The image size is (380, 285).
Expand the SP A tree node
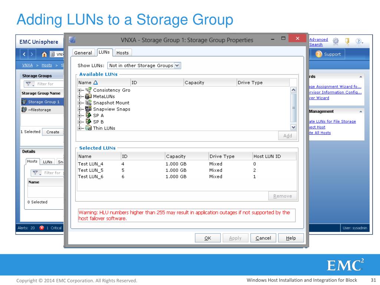click(79, 116)
